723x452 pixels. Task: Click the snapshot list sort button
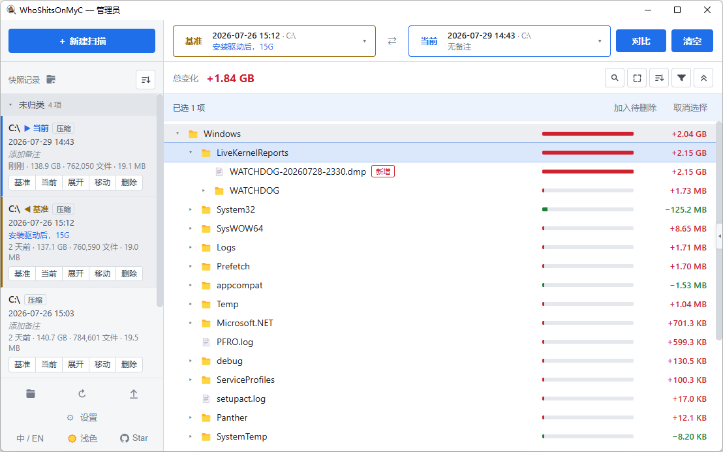[x=146, y=80]
